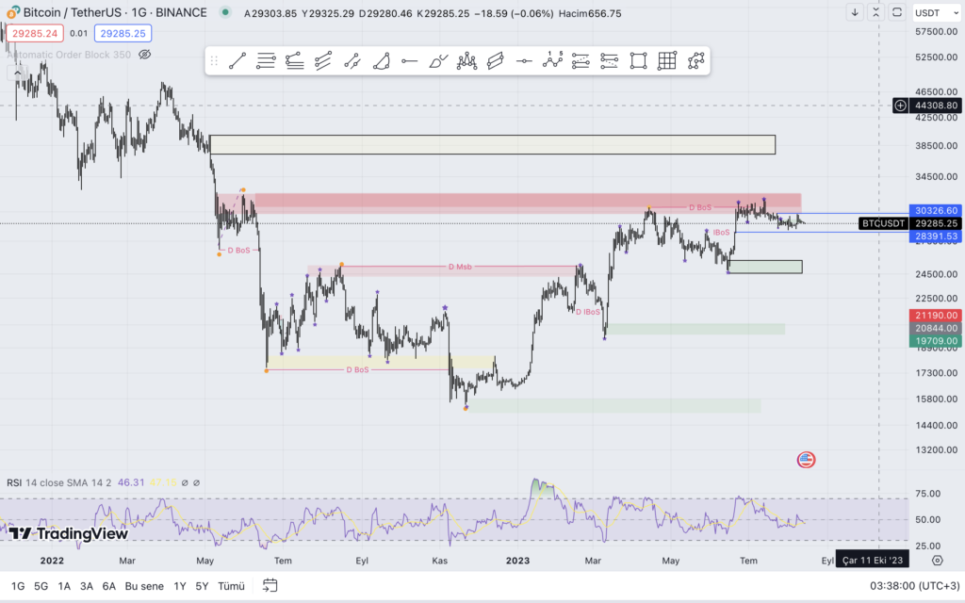Select the Horizontal Line tool

coord(524,61)
